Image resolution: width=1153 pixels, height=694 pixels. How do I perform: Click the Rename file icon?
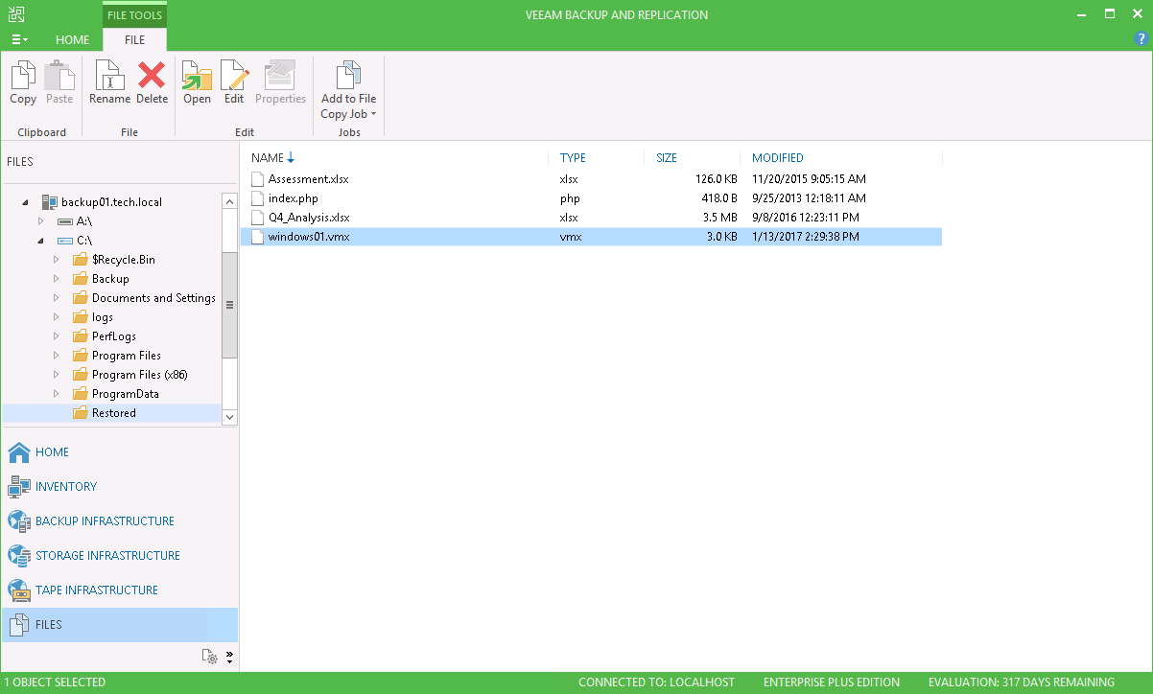pyautogui.click(x=109, y=75)
